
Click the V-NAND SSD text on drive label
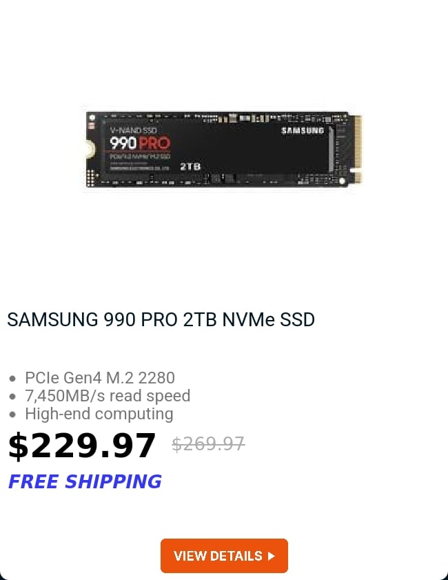(134, 130)
